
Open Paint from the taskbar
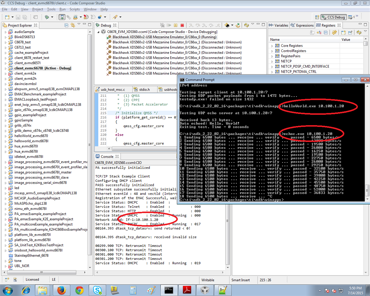(x=151, y=290)
